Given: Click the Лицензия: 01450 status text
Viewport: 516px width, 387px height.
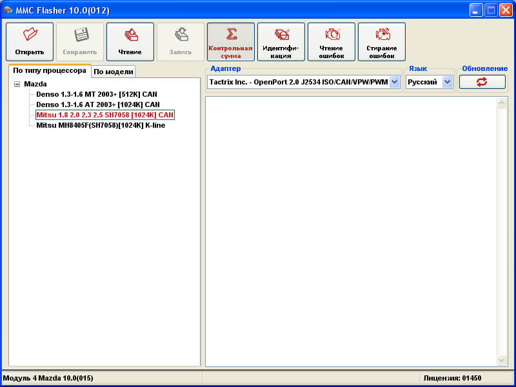Looking at the screenshot, I should [452, 378].
